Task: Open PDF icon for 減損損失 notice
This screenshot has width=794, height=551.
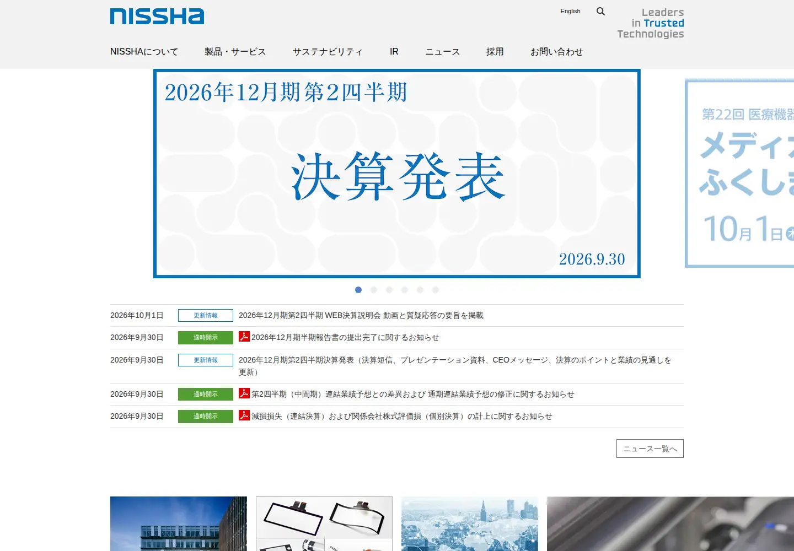Action: coord(244,415)
